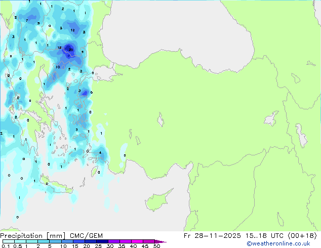Click legend tick label '0.1'

[x=6, y=246]
